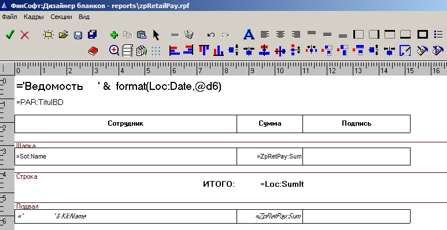This screenshot has height=230, width=447.
Task: Open a report with the folder icon
Action: point(63,35)
